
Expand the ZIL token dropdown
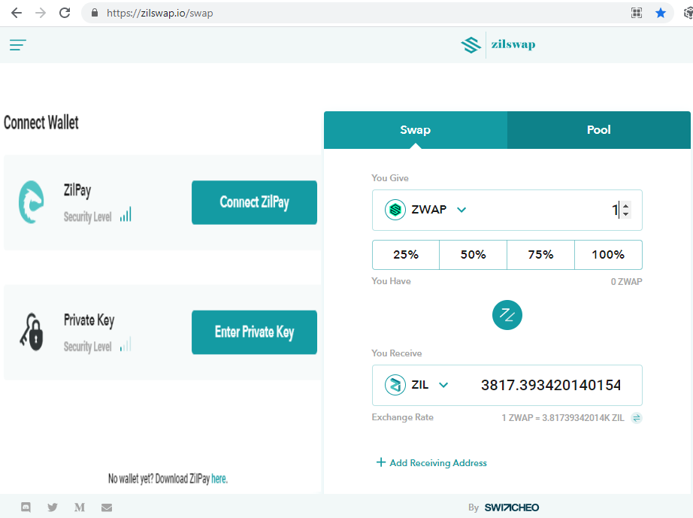point(443,386)
